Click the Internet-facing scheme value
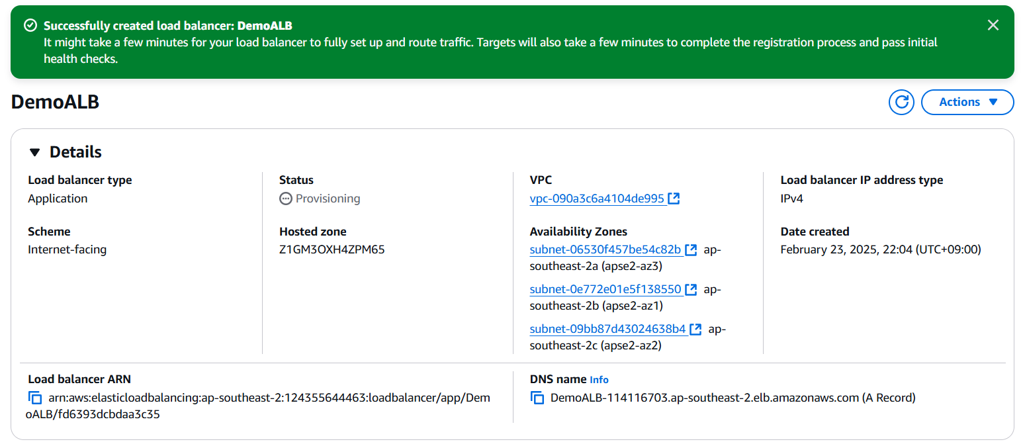 click(x=67, y=249)
